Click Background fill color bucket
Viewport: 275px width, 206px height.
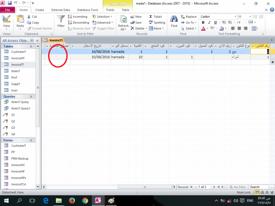[222, 28]
